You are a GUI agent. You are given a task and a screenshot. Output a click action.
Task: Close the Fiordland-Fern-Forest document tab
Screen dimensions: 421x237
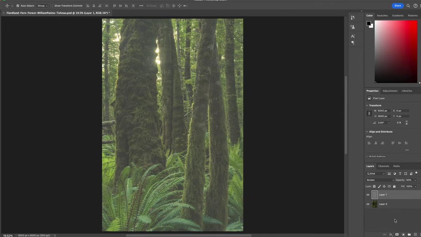tap(4, 13)
